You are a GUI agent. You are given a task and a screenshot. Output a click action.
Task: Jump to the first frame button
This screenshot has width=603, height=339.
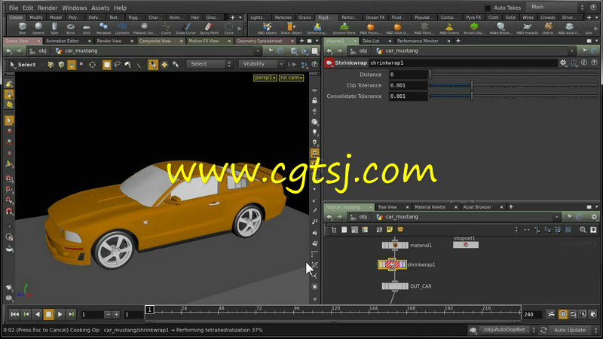(x=14, y=314)
